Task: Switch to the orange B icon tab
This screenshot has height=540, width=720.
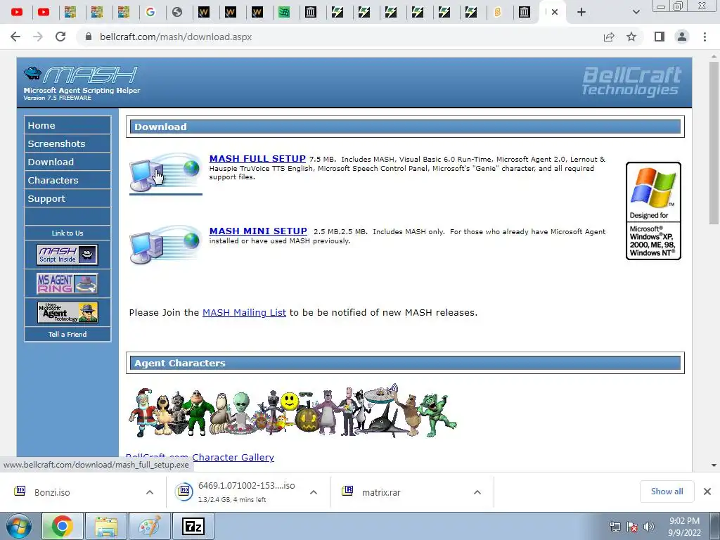Action: click(497, 12)
